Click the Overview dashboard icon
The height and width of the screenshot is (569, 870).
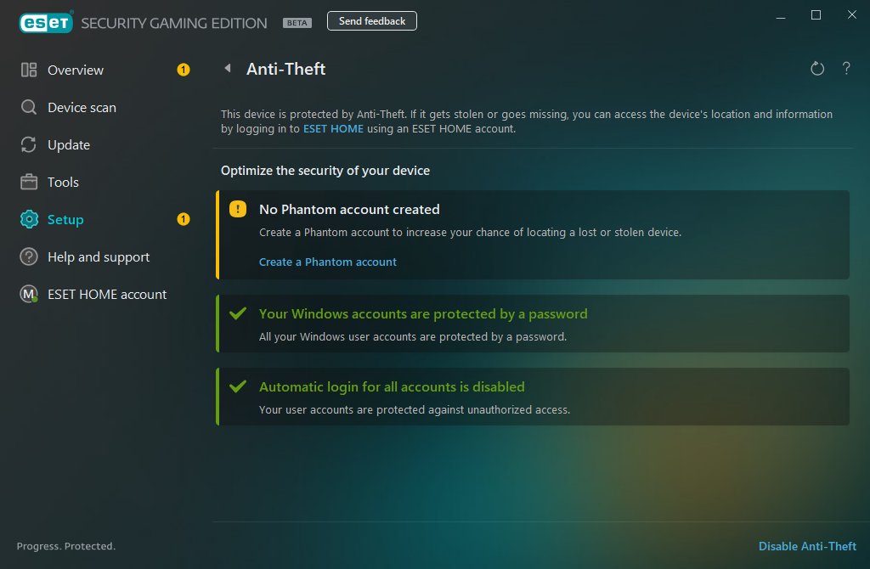tap(29, 70)
